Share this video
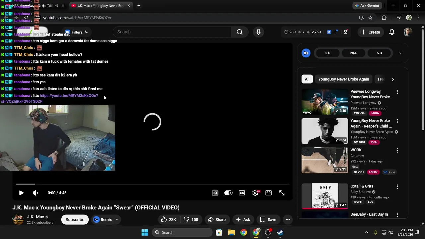 click(x=217, y=220)
